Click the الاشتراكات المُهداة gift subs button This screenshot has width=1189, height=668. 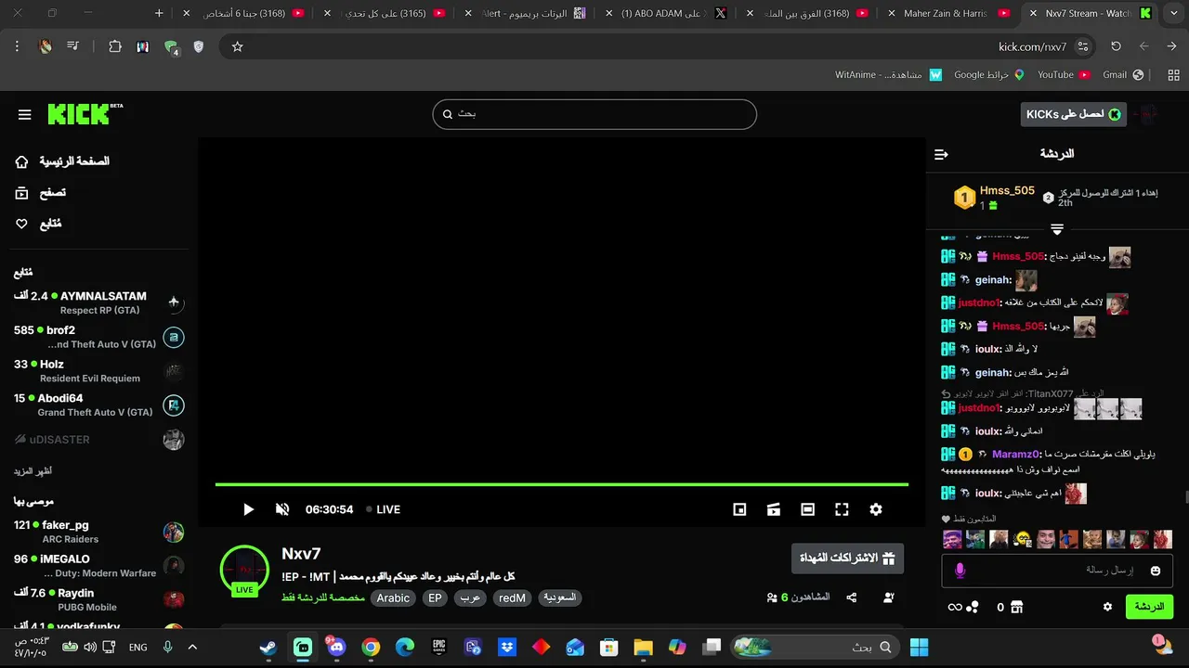pyautogui.click(x=847, y=559)
